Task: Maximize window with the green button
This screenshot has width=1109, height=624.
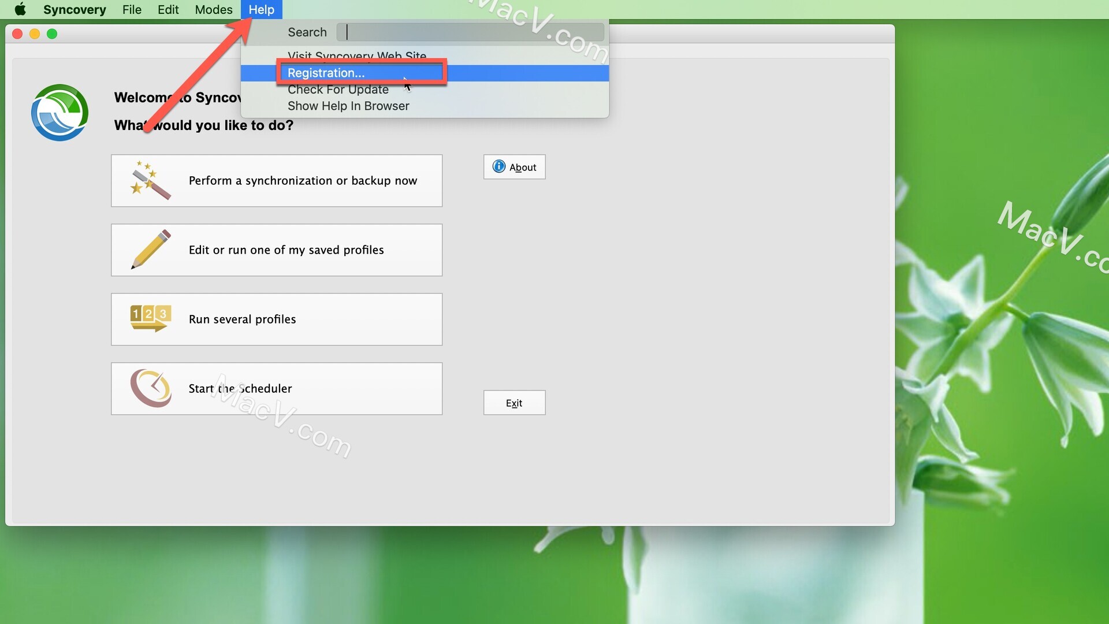Action: point(52,34)
